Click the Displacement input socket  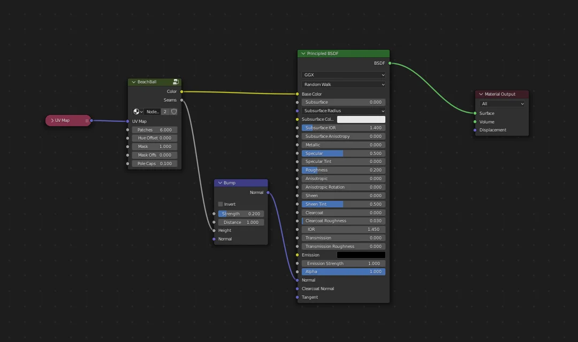click(x=475, y=130)
